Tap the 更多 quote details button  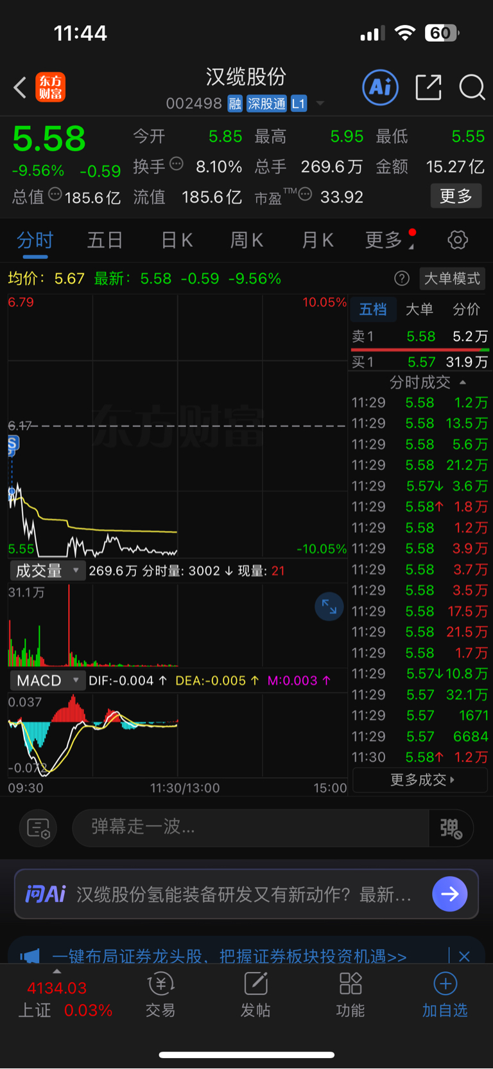(456, 196)
